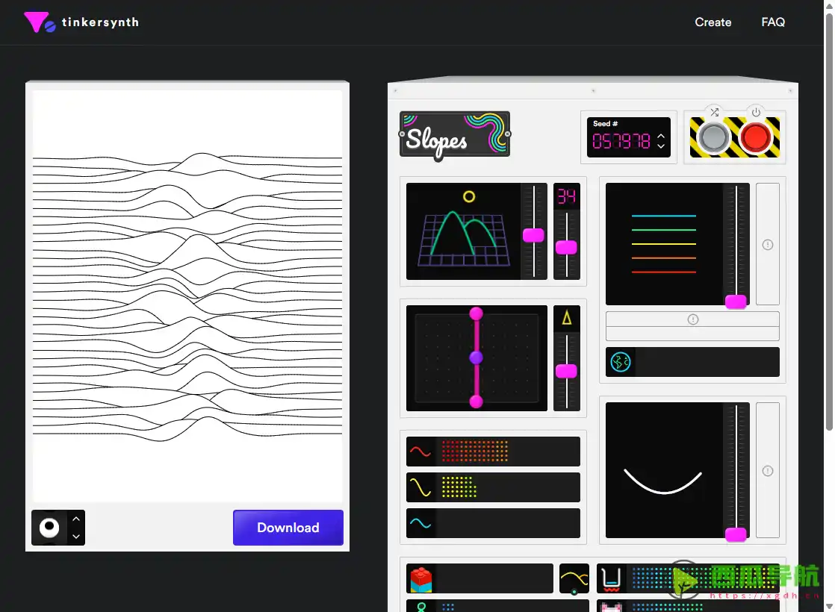Click up chevron beside the eye preview
Screen dimensions: 835x612
(x=76, y=519)
